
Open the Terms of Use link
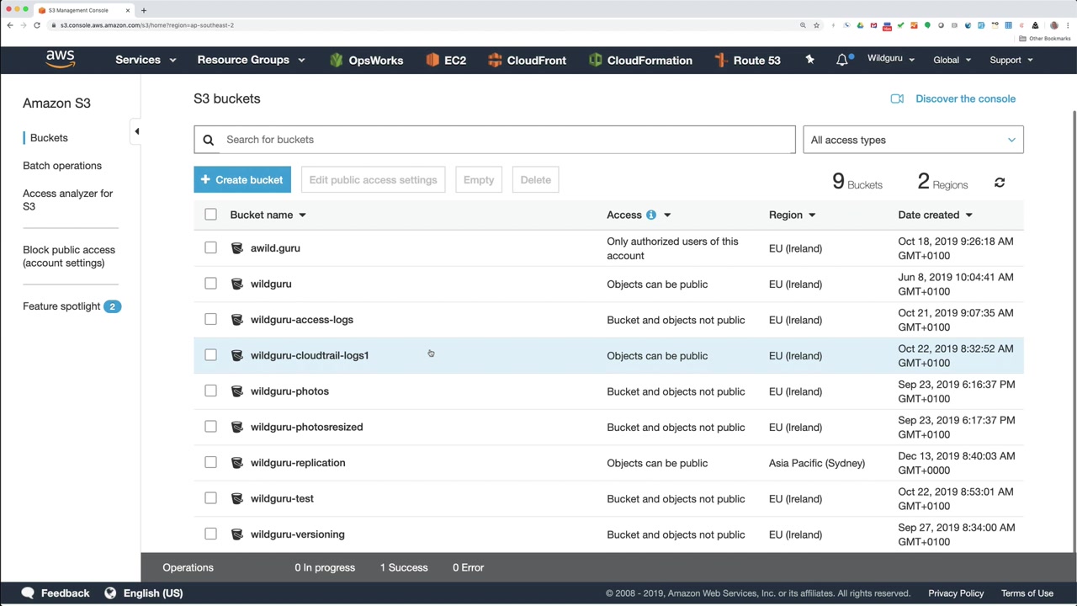click(1027, 593)
